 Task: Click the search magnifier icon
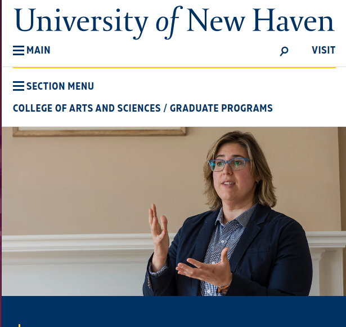coord(284,51)
